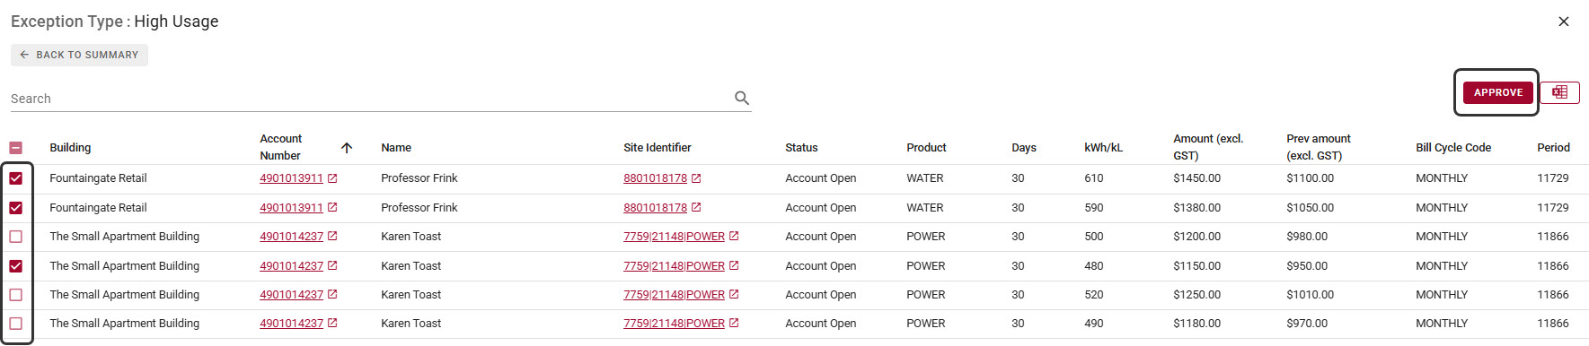Open site identifier external icon in 610 kWh row
This screenshot has height=346, width=1589.
click(696, 178)
